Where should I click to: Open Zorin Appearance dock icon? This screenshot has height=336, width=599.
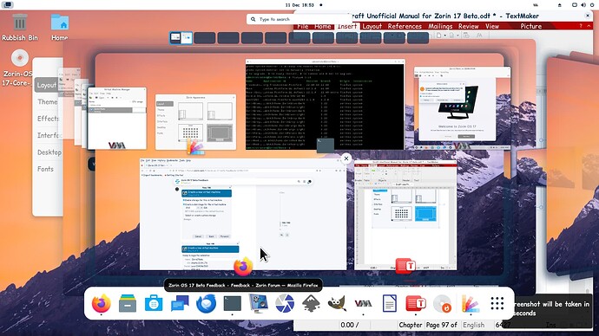point(471,304)
